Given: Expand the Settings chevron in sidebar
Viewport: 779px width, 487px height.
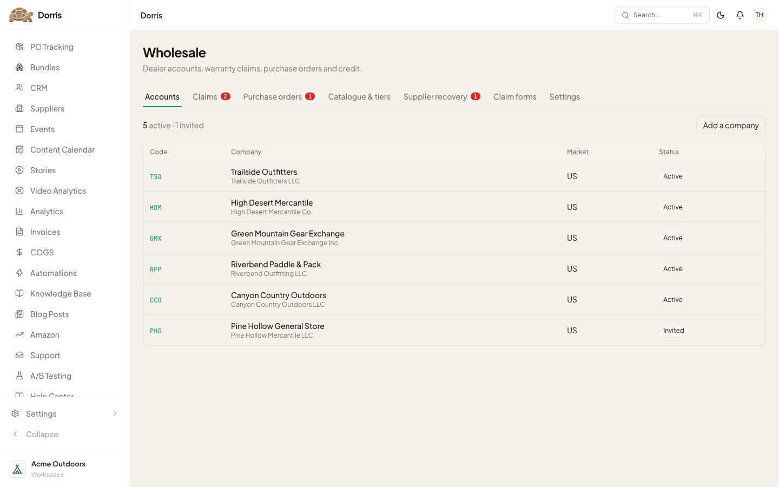Looking at the screenshot, I should [115, 414].
